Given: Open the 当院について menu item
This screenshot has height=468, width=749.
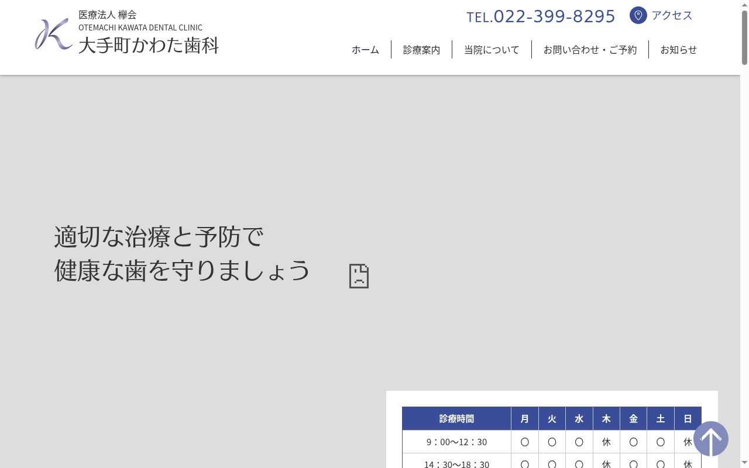Looking at the screenshot, I should coord(492,50).
